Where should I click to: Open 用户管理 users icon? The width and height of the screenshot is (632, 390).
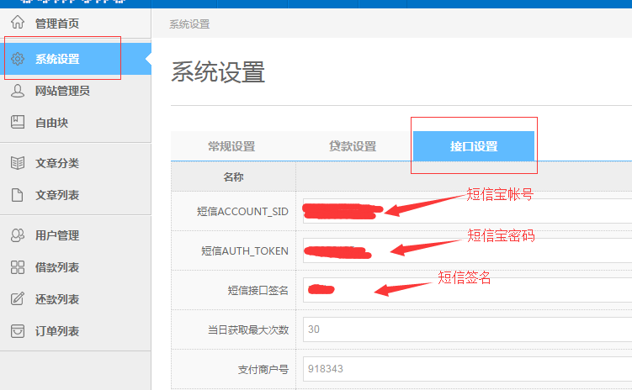[17, 235]
